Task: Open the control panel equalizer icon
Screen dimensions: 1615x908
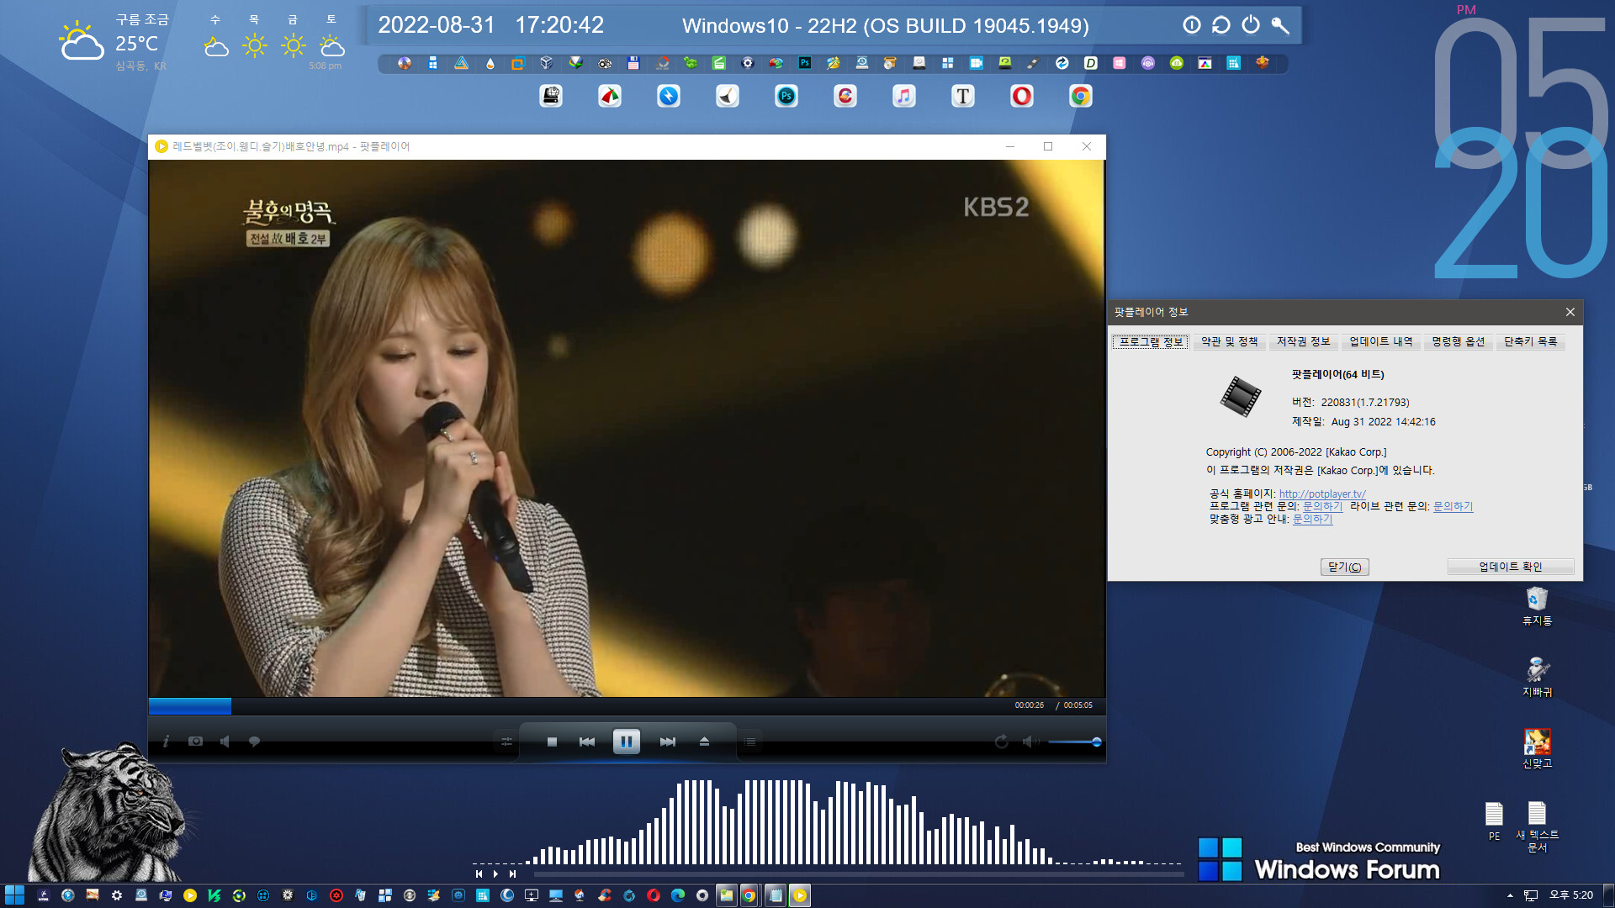Action: coord(506,742)
